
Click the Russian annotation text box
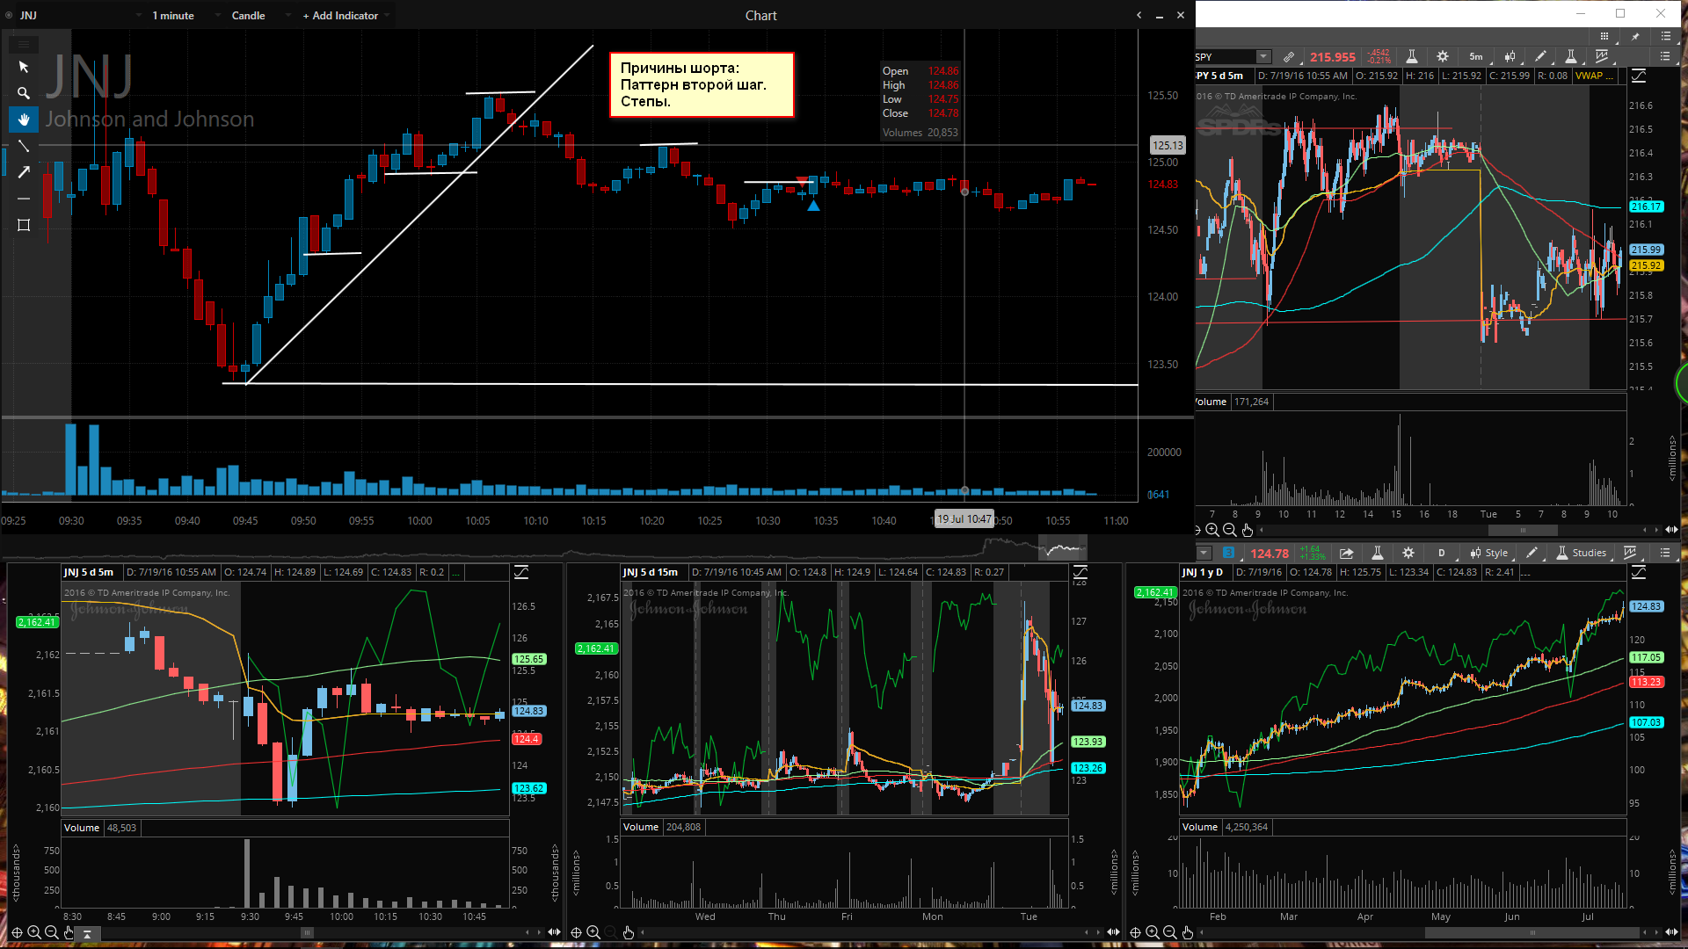tap(702, 84)
